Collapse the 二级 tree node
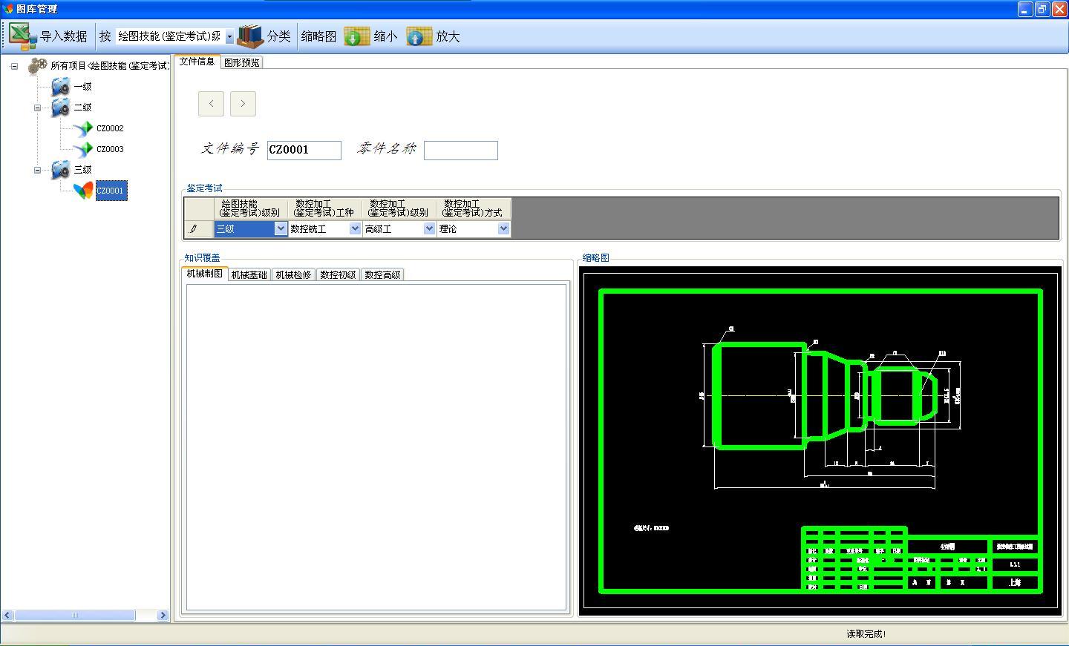Viewport: 1069px width, 646px height. [38, 108]
